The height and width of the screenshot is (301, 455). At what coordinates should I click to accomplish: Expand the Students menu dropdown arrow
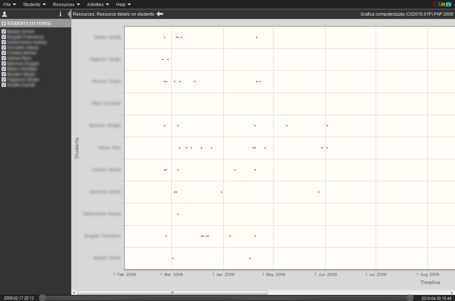44,5
